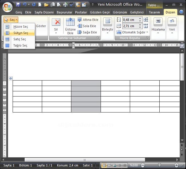The image size is (186, 169).
Task: Undo the last action
Action: tap(25, 5)
